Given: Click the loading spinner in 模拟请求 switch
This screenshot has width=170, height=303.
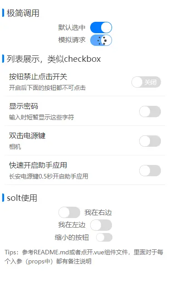Looking at the screenshot, I should click(x=102, y=40).
